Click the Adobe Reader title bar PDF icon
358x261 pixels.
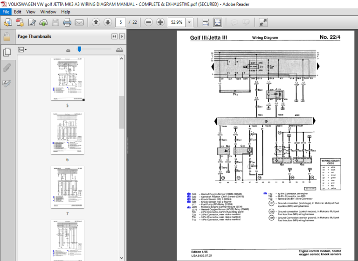[3, 4]
